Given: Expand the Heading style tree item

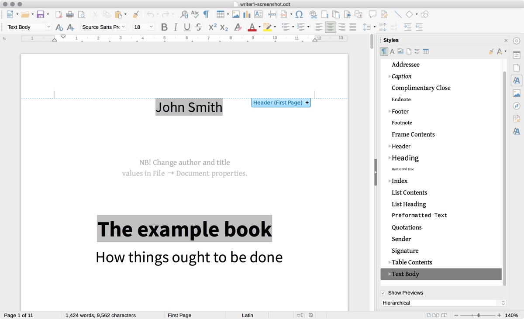Looking at the screenshot, I should pos(390,158).
